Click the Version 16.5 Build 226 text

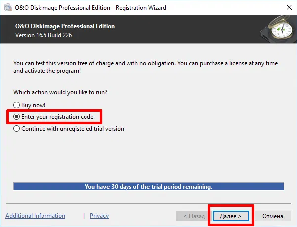[x=43, y=35]
